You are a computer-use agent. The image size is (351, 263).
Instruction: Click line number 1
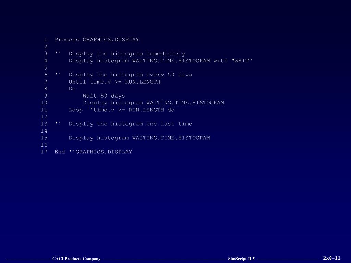46,40
